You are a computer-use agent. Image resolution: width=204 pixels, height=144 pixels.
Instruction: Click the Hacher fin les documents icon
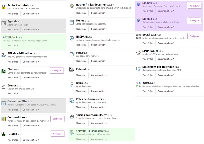pos(72,6)
